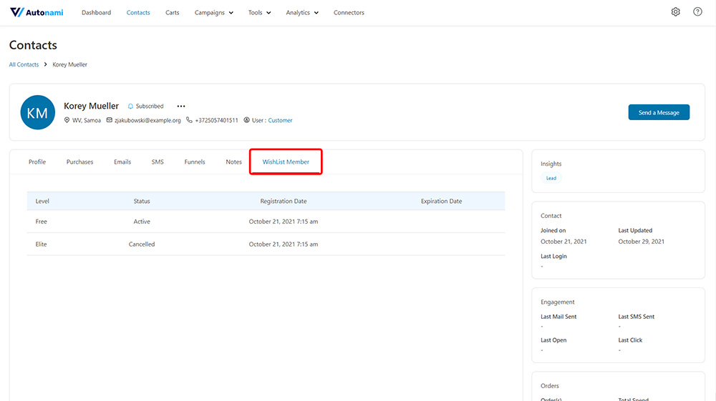Expand the Analytics dropdown
This screenshot has height=401, width=716.
pos(302,13)
